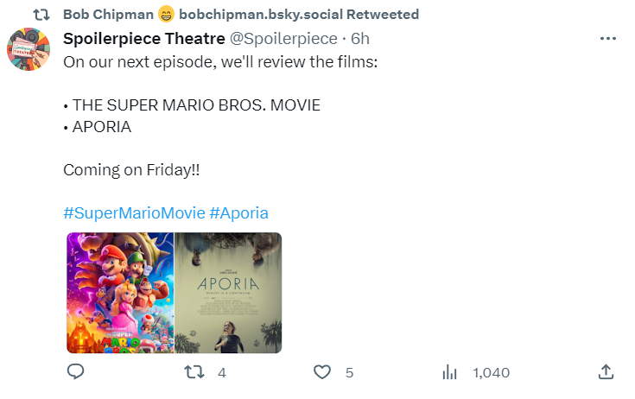This screenshot has width=635, height=399.
Task: Click the Spoilerpiece Theatre display name
Action: (143, 39)
